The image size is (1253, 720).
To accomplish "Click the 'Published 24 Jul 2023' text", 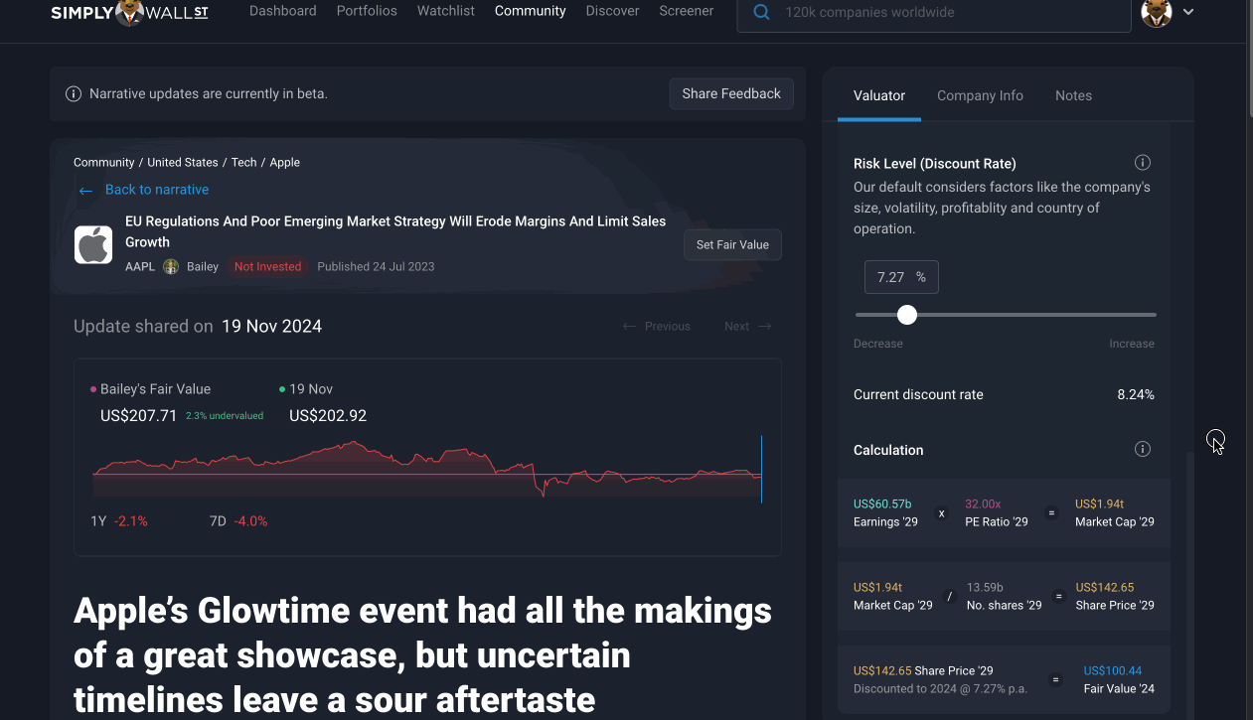I will coord(376,266).
